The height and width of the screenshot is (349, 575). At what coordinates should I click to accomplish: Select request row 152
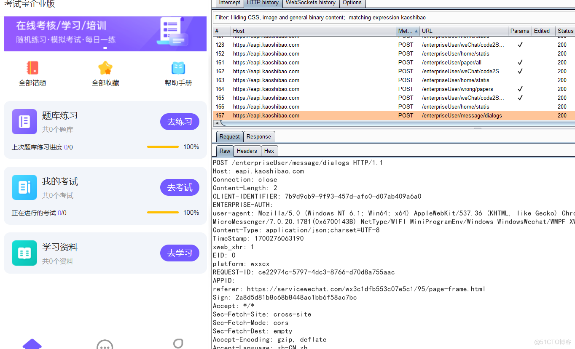(x=394, y=53)
